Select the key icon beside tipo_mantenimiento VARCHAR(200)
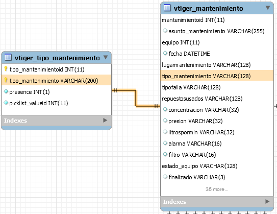The height and width of the screenshot is (214, 277). pyautogui.click(x=6, y=80)
